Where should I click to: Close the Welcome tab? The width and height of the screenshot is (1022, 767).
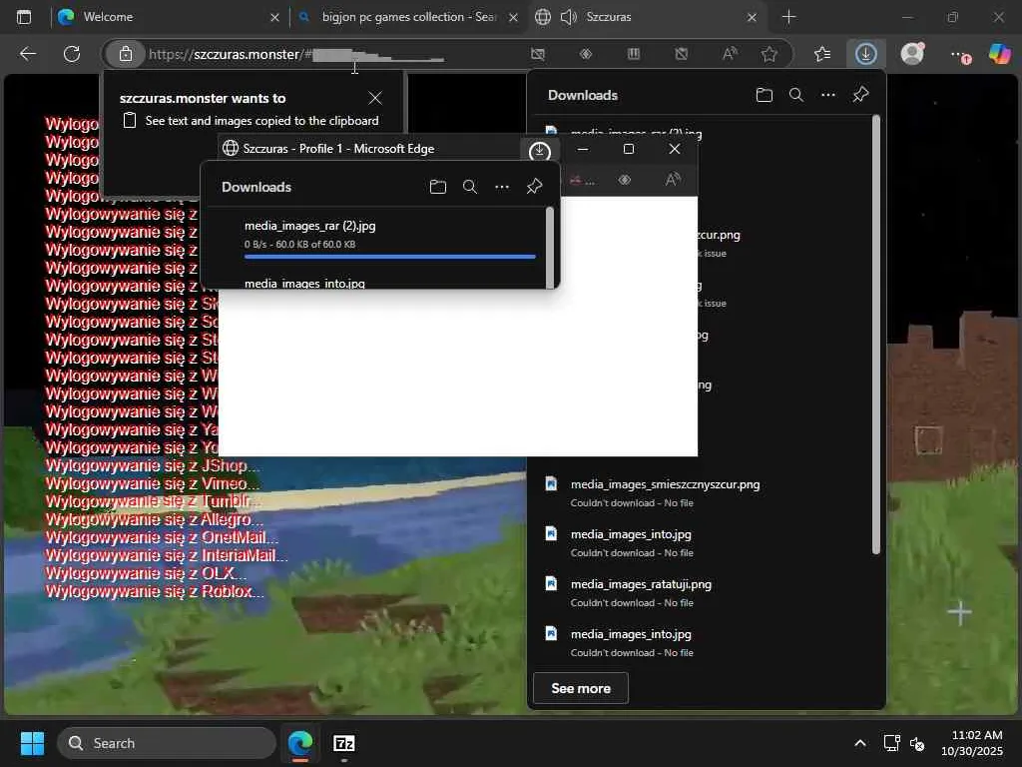pos(275,18)
